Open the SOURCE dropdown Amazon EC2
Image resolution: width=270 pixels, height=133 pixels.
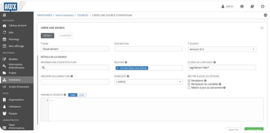222,49
